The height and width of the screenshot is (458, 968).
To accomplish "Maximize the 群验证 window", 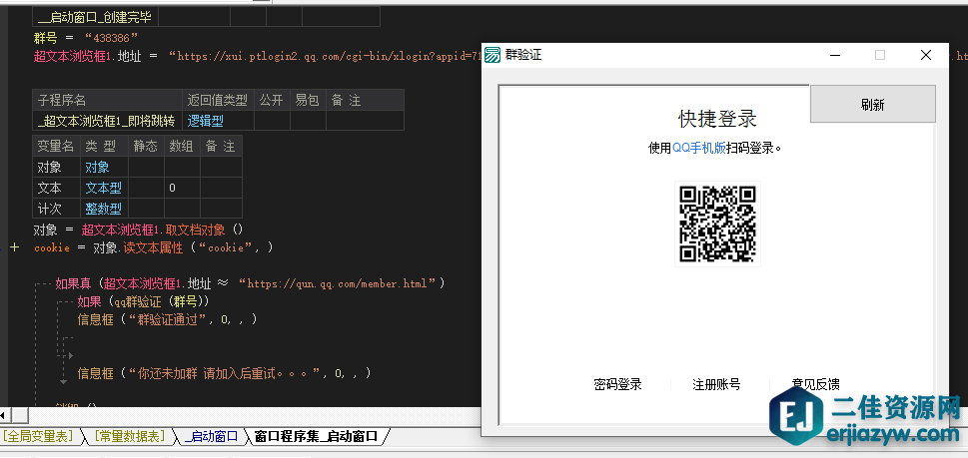I will pyautogui.click(x=880, y=55).
